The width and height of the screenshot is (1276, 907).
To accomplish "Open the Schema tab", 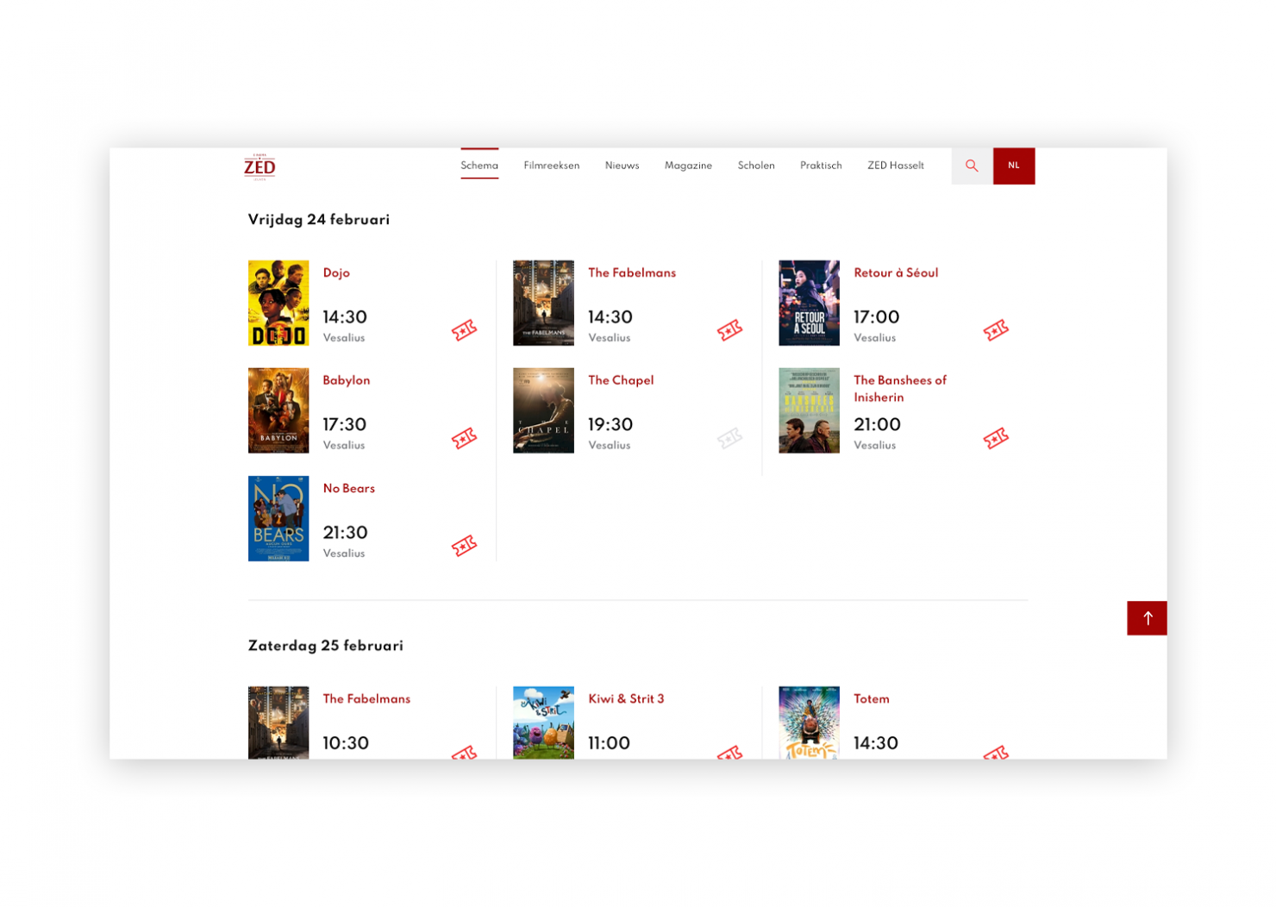I will 479,166.
